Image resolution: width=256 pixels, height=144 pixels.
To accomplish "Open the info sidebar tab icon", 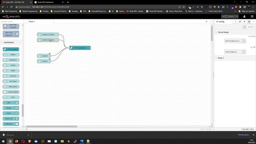I will click(x=236, y=22).
